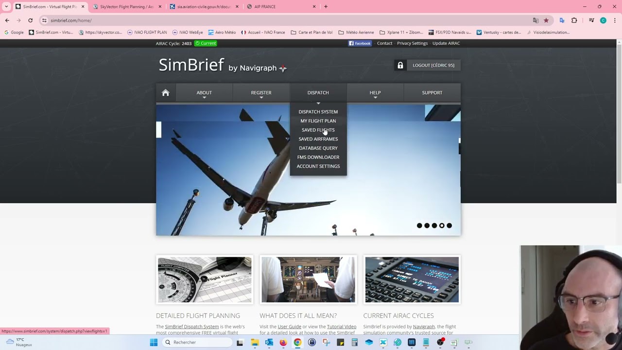The height and width of the screenshot is (350, 622).
Task: Select Database Query menu entry
Action: 318,148
